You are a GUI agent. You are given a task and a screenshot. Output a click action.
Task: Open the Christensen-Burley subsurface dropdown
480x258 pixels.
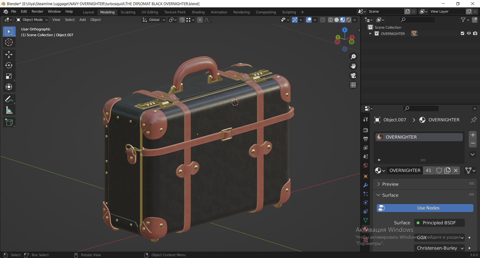pos(439,248)
